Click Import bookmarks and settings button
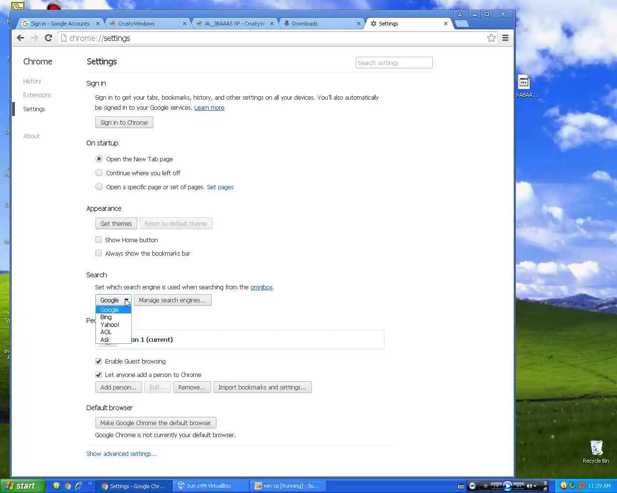The width and height of the screenshot is (617, 493). (262, 387)
